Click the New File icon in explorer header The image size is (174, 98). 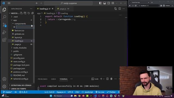[21, 13]
